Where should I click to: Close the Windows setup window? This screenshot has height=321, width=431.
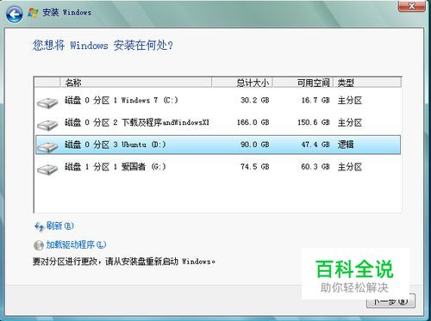tap(412, 6)
